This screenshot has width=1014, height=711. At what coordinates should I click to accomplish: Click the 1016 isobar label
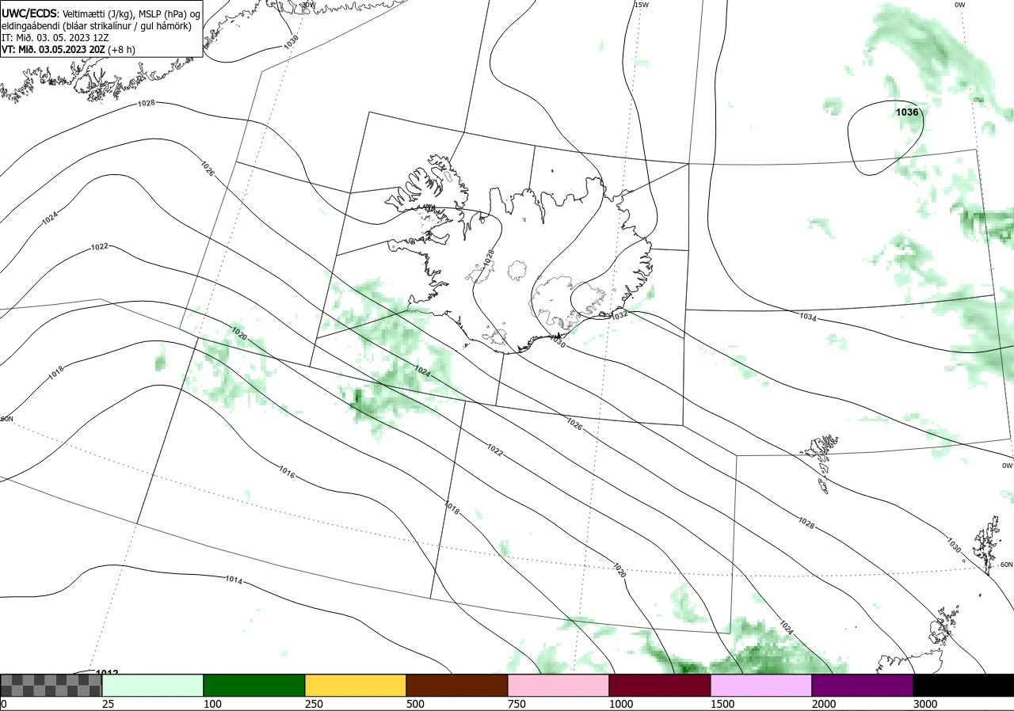[x=287, y=473]
